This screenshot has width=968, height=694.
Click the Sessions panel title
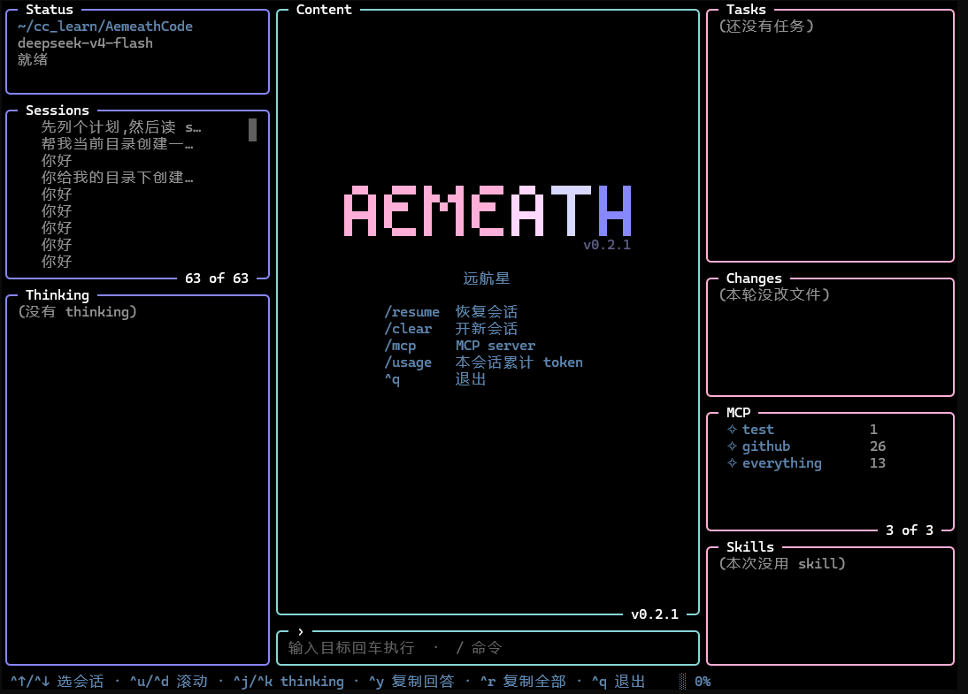58,111
